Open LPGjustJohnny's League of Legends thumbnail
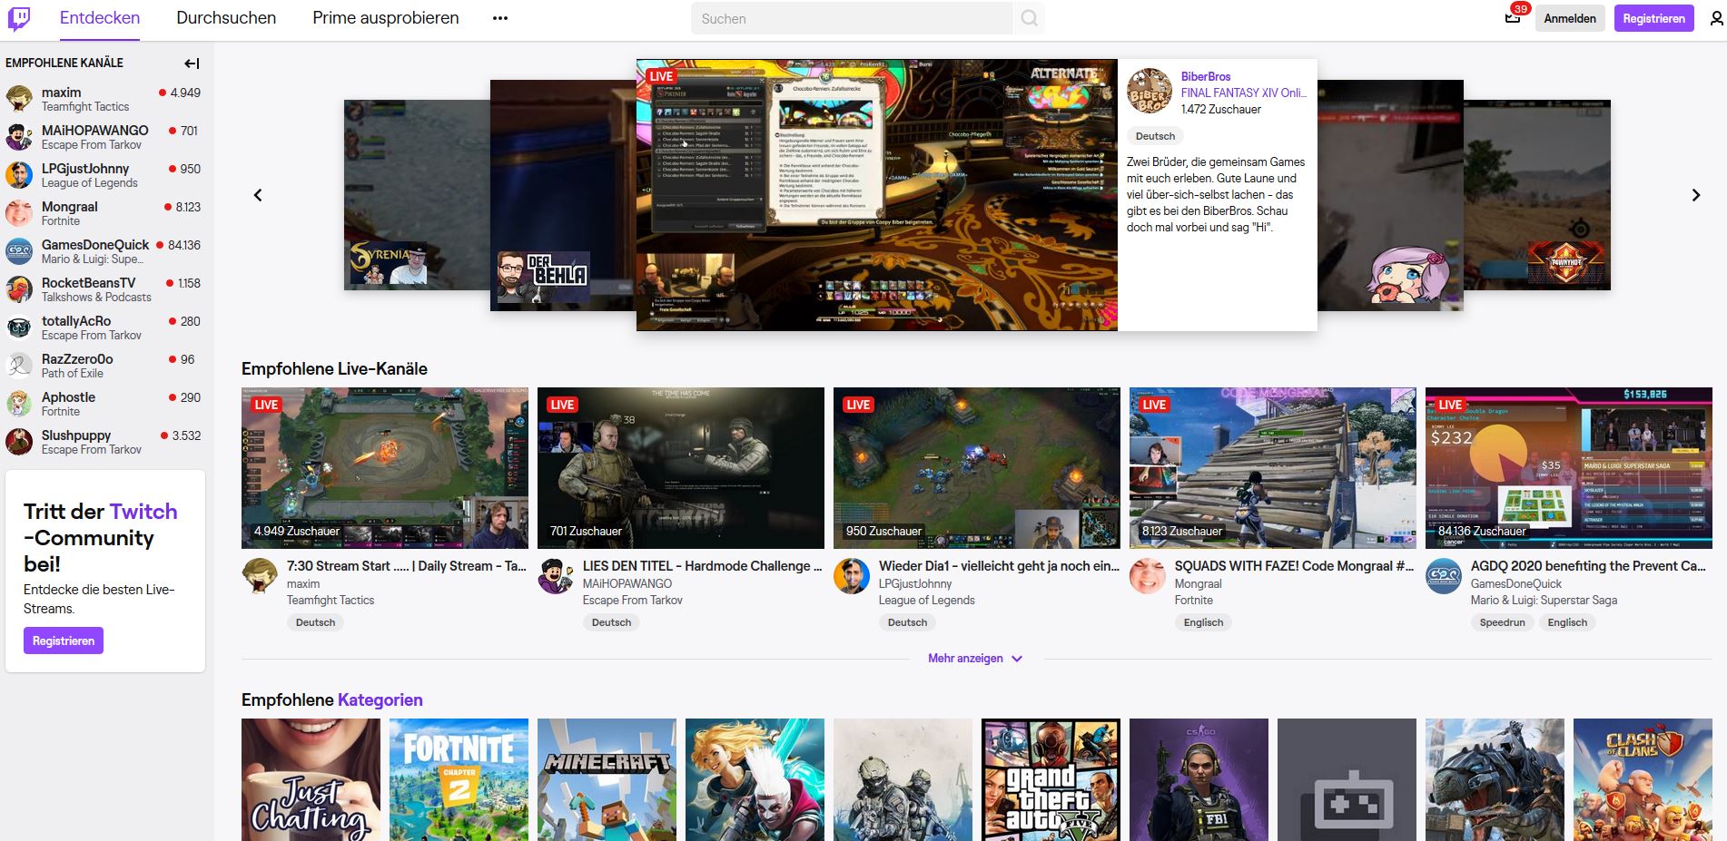This screenshot has width=1727, height=841. pos(977,468)
